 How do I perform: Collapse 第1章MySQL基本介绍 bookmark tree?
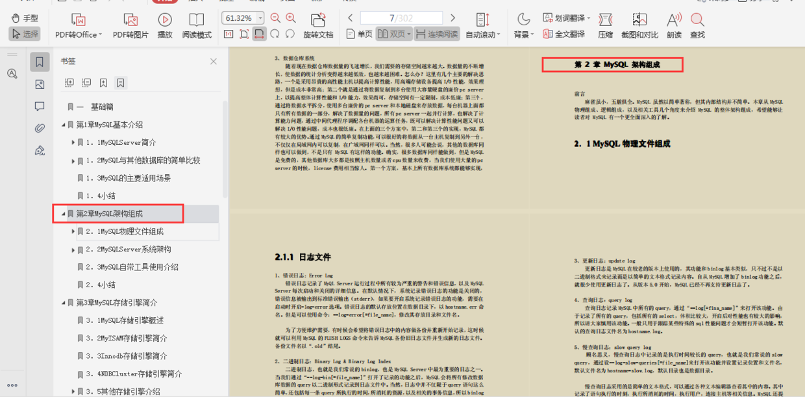click(x=64, y=125)
